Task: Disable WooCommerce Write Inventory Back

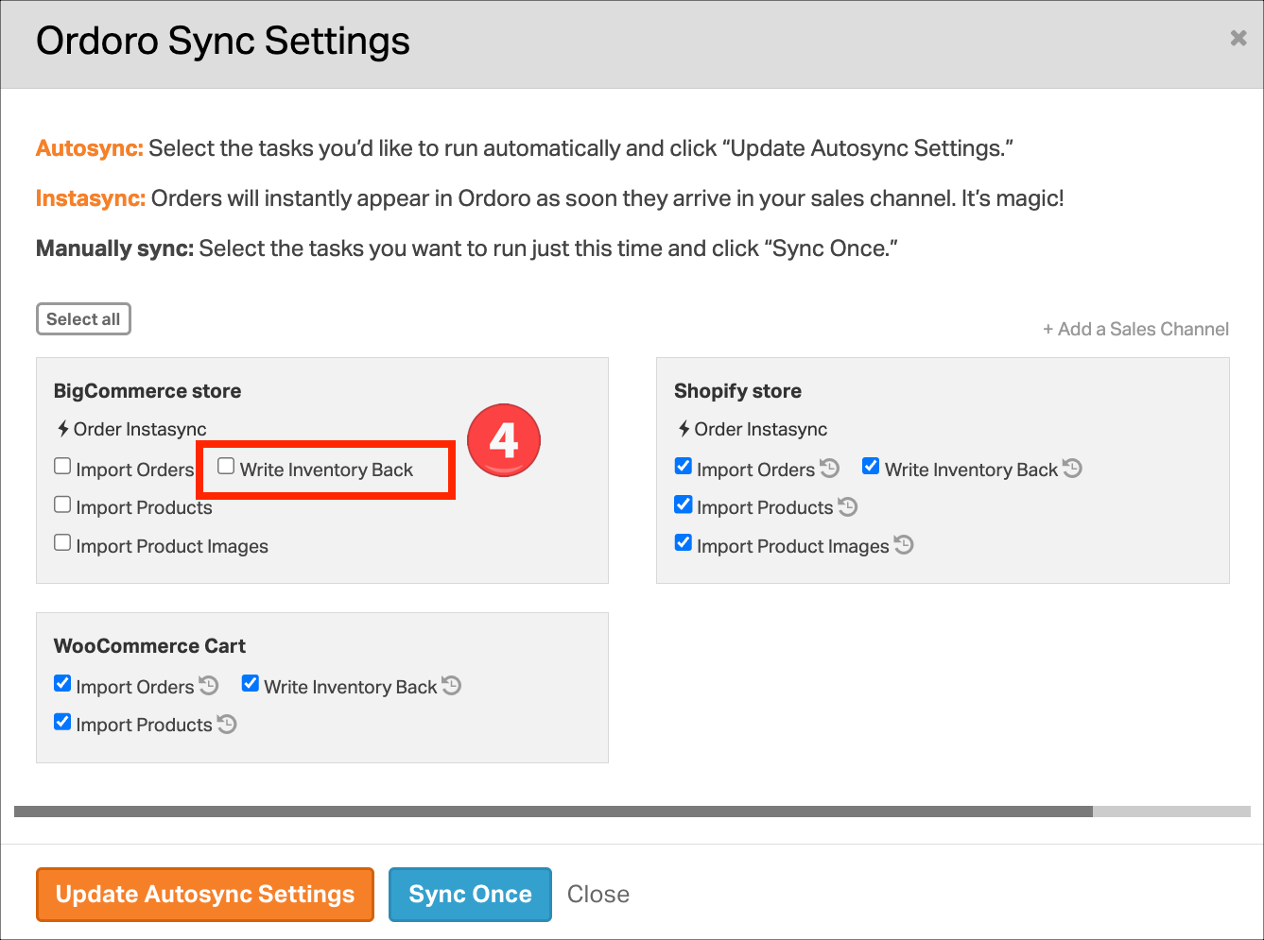Action: click(251, 683)
